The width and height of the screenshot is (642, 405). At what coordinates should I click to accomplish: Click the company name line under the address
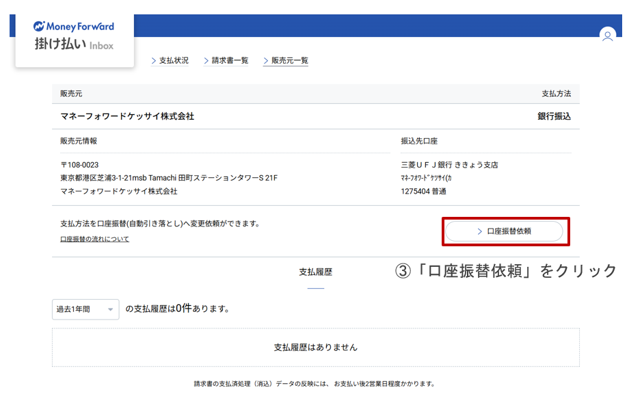(x=119, y=192)
